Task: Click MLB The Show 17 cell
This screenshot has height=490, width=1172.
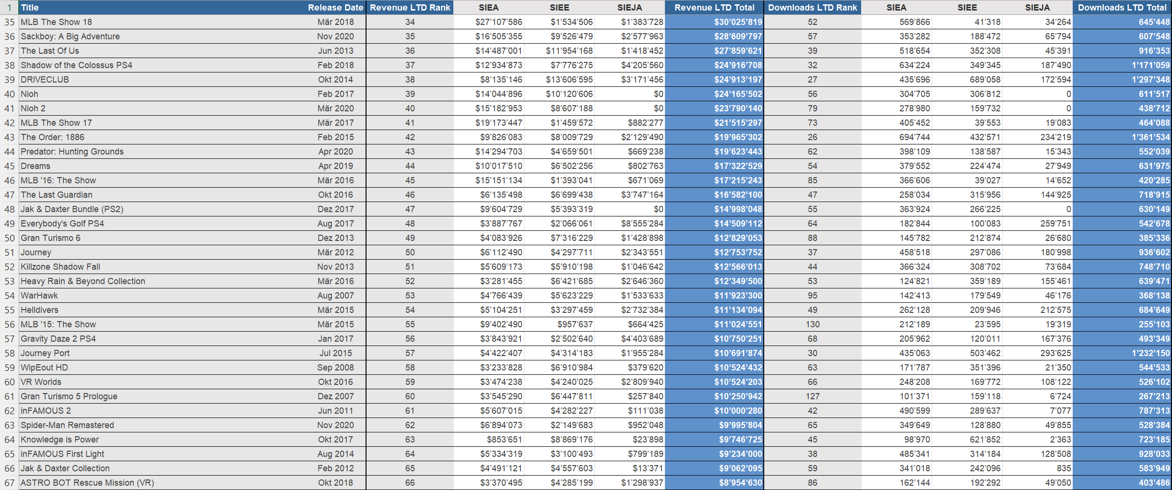Action: [162, 123]
